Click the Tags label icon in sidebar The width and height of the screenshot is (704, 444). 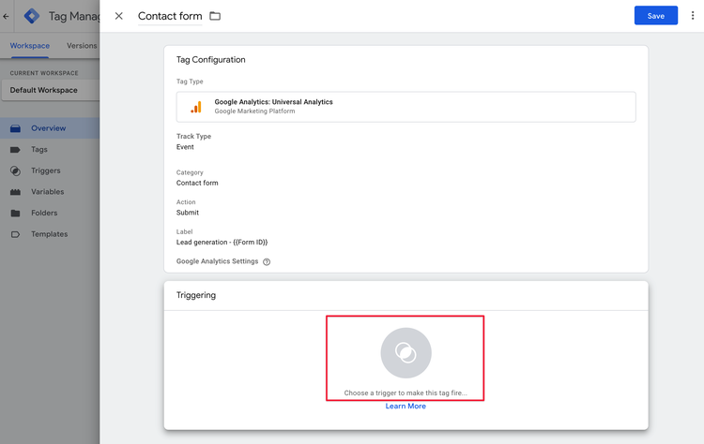[15, 150]
